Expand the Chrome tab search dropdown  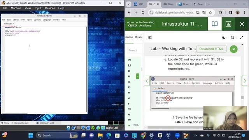[x=129, y=4]
